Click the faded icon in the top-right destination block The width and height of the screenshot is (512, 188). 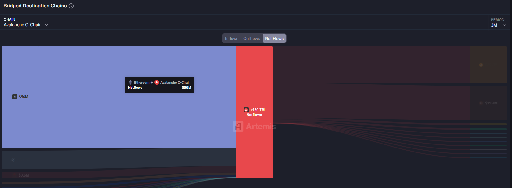pos(481,65)
